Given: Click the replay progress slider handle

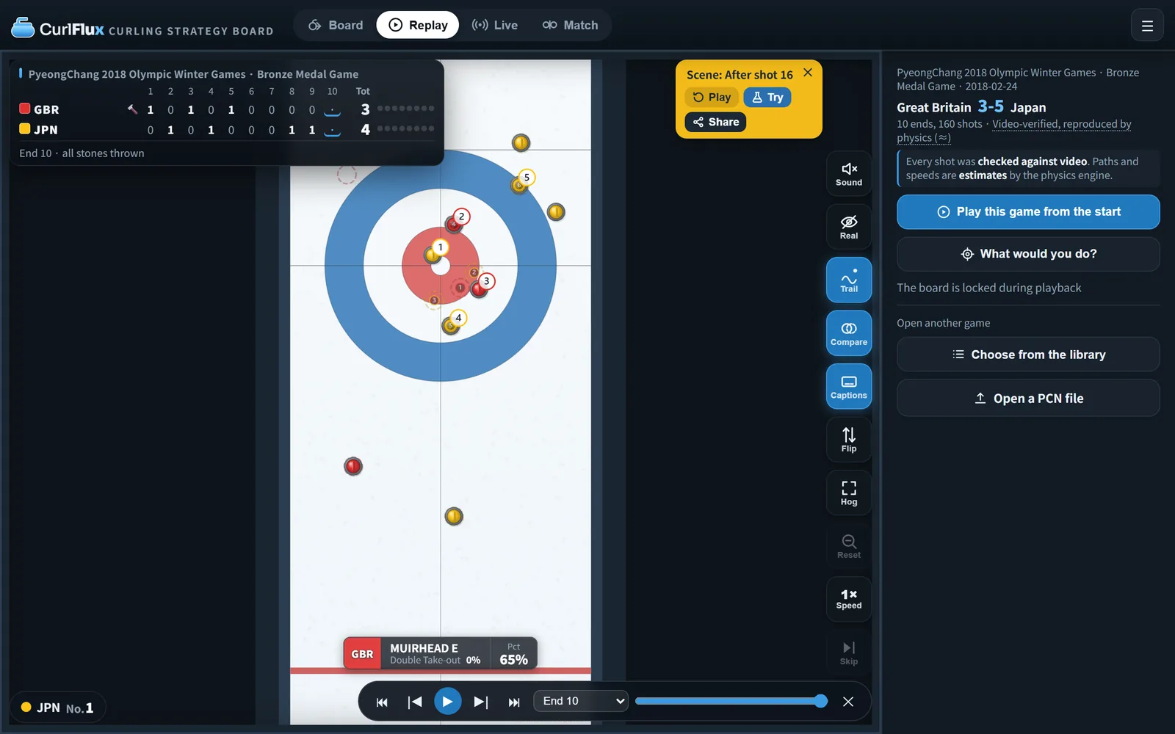Looking at the screenshot, I should click(x=820, y=701).
